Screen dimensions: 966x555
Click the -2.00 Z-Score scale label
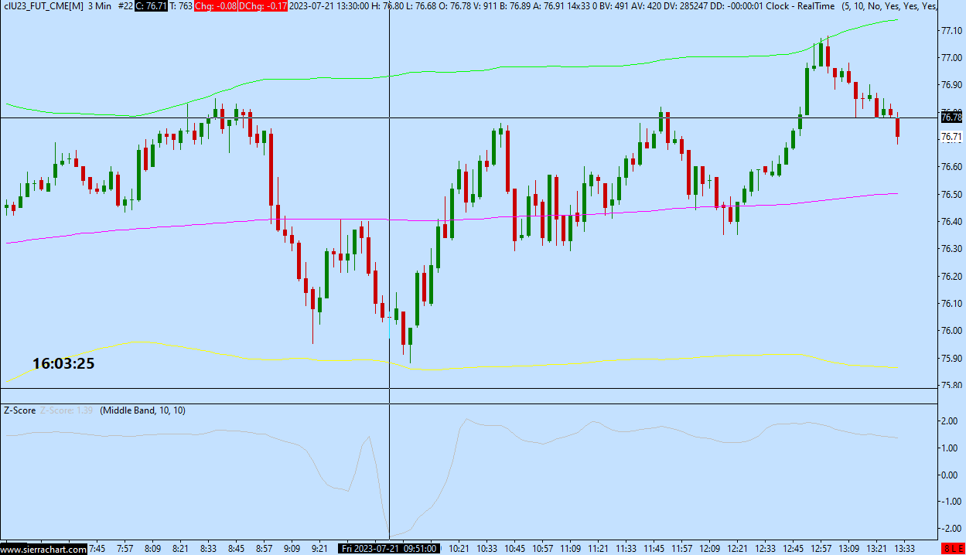pyautogui.click(x=949, y=529)
